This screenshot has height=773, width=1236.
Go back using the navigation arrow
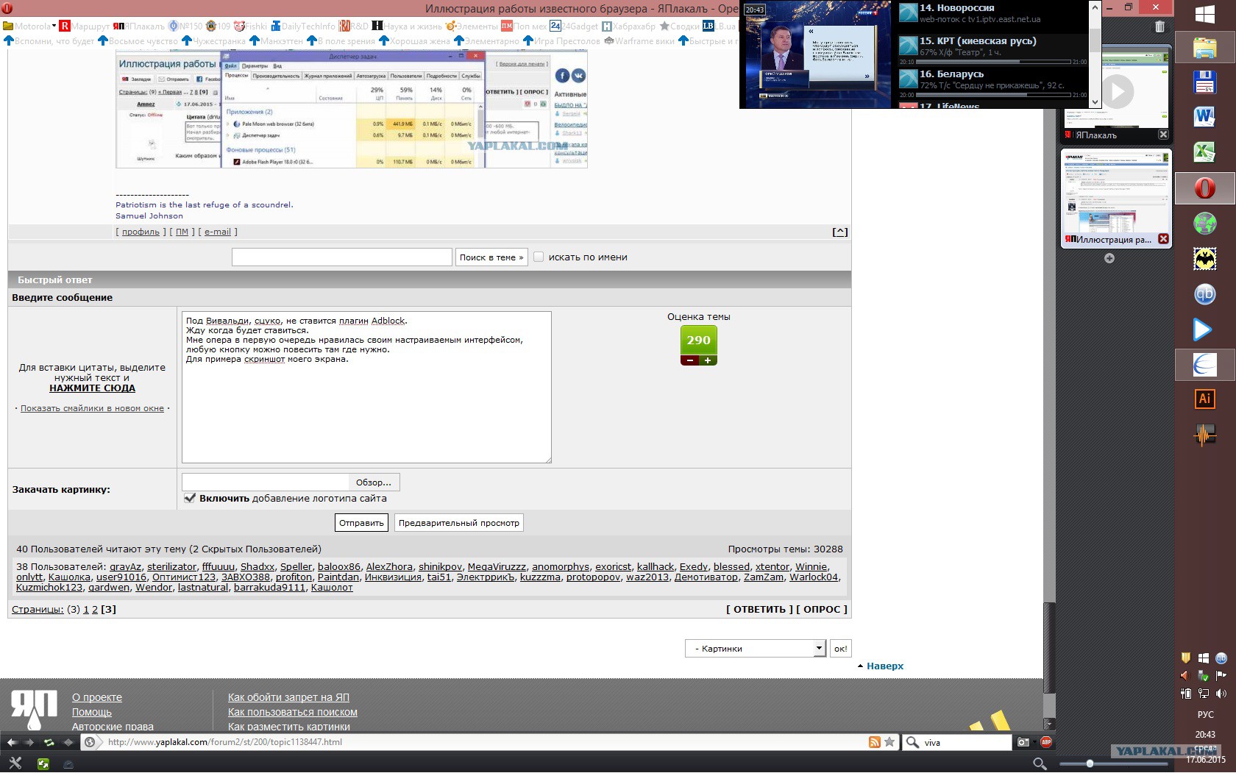pos(12,742)
